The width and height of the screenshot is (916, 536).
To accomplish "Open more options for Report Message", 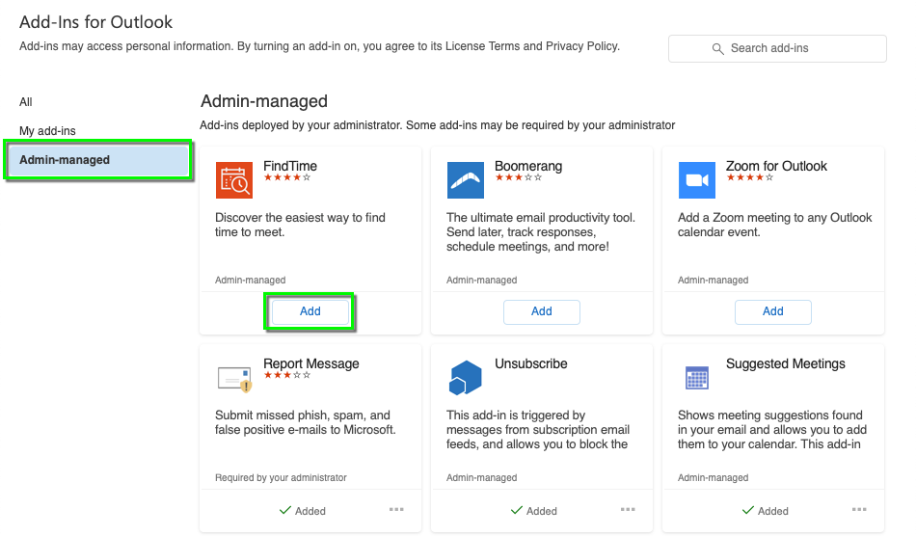I will tap(396, 510).
